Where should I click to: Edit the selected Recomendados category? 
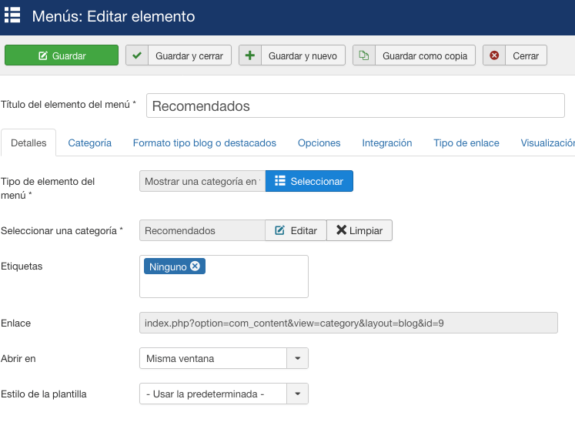296,230
